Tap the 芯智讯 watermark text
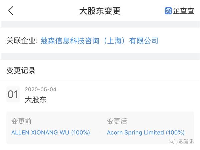This screenshot has height=150, width=200. [186, 141]
